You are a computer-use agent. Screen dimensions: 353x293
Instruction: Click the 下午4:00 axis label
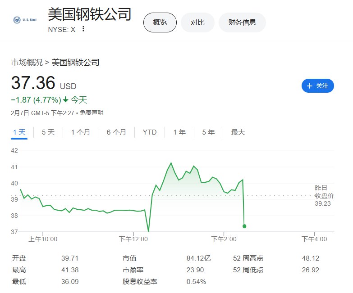(x=314, y=239)
